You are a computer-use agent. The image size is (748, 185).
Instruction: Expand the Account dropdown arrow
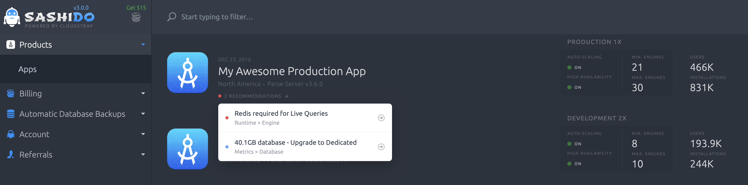point(143,134)
